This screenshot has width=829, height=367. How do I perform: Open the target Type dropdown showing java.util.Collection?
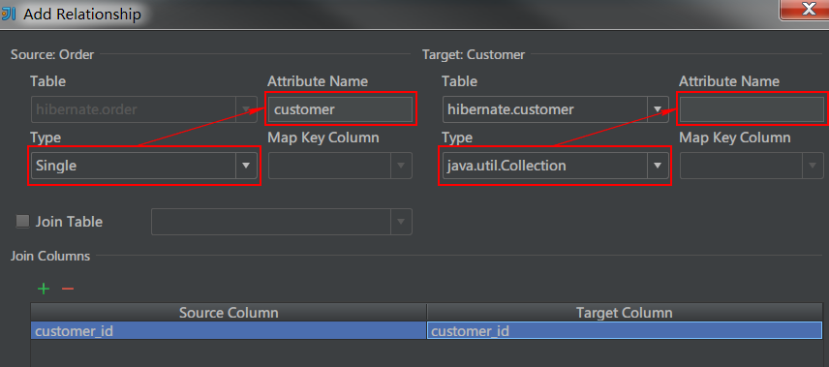point(555,166)
